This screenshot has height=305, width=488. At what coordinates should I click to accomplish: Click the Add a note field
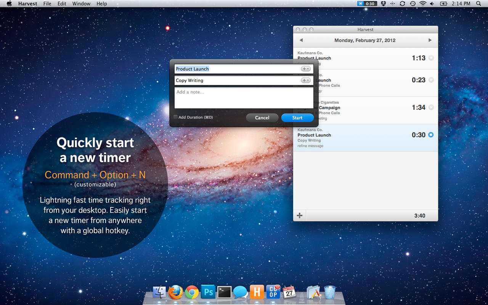244,98
